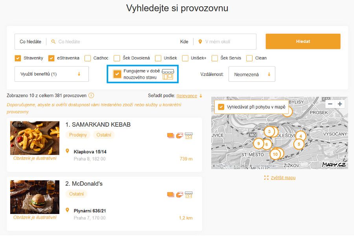Click the magnifier icon in the search field
Screen dimensions: 354x236
[x=53, y=41]
